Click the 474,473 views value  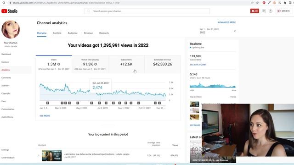click(x=175, y=155)
